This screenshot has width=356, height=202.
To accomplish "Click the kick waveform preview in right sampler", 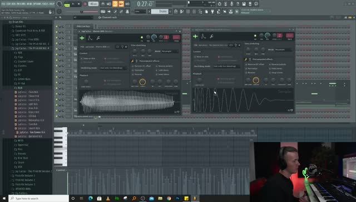I will pos(243,100).
